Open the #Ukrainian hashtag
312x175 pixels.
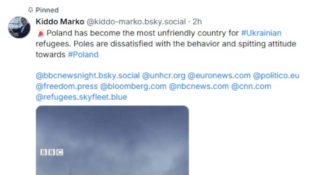(261, 33)
